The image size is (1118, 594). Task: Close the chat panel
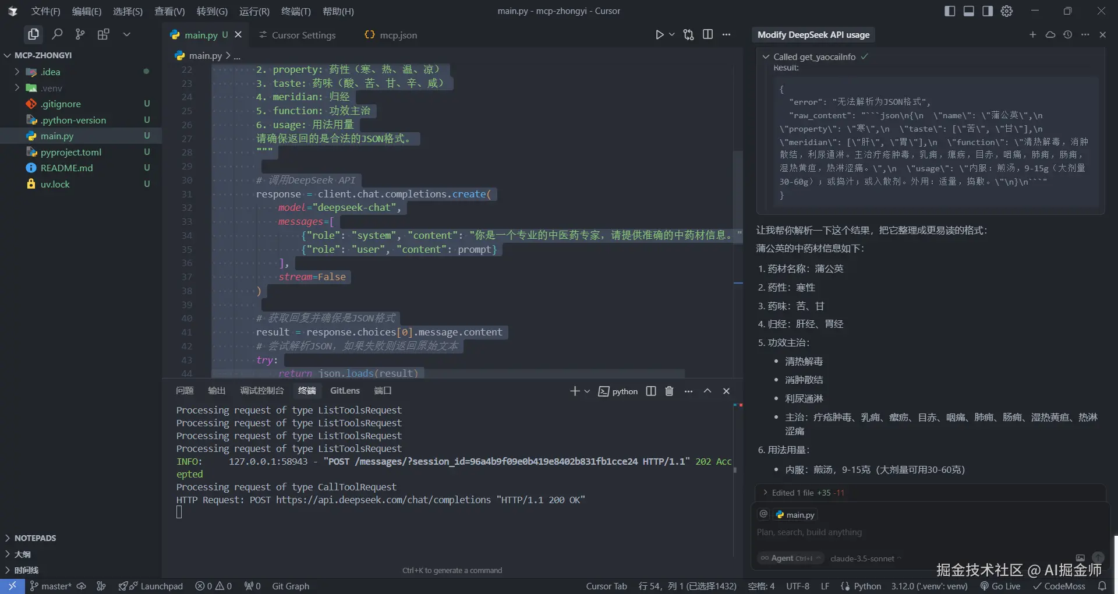[x=1102, y=35]
